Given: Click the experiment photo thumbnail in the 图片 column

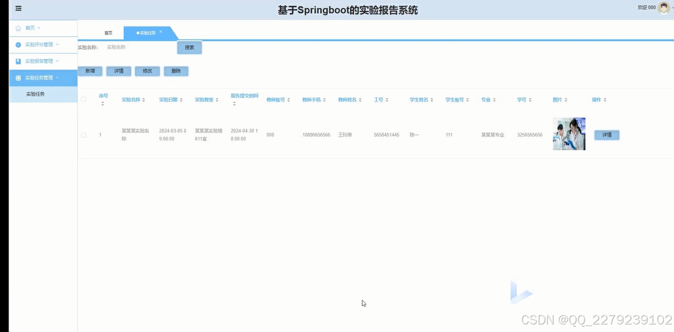Looking at the screenshot, I should (569, 133).
